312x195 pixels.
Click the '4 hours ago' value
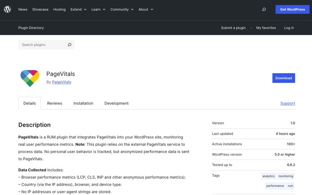[x=285, y=134]
